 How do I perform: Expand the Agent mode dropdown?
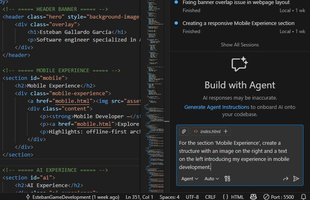pos(190,179)
